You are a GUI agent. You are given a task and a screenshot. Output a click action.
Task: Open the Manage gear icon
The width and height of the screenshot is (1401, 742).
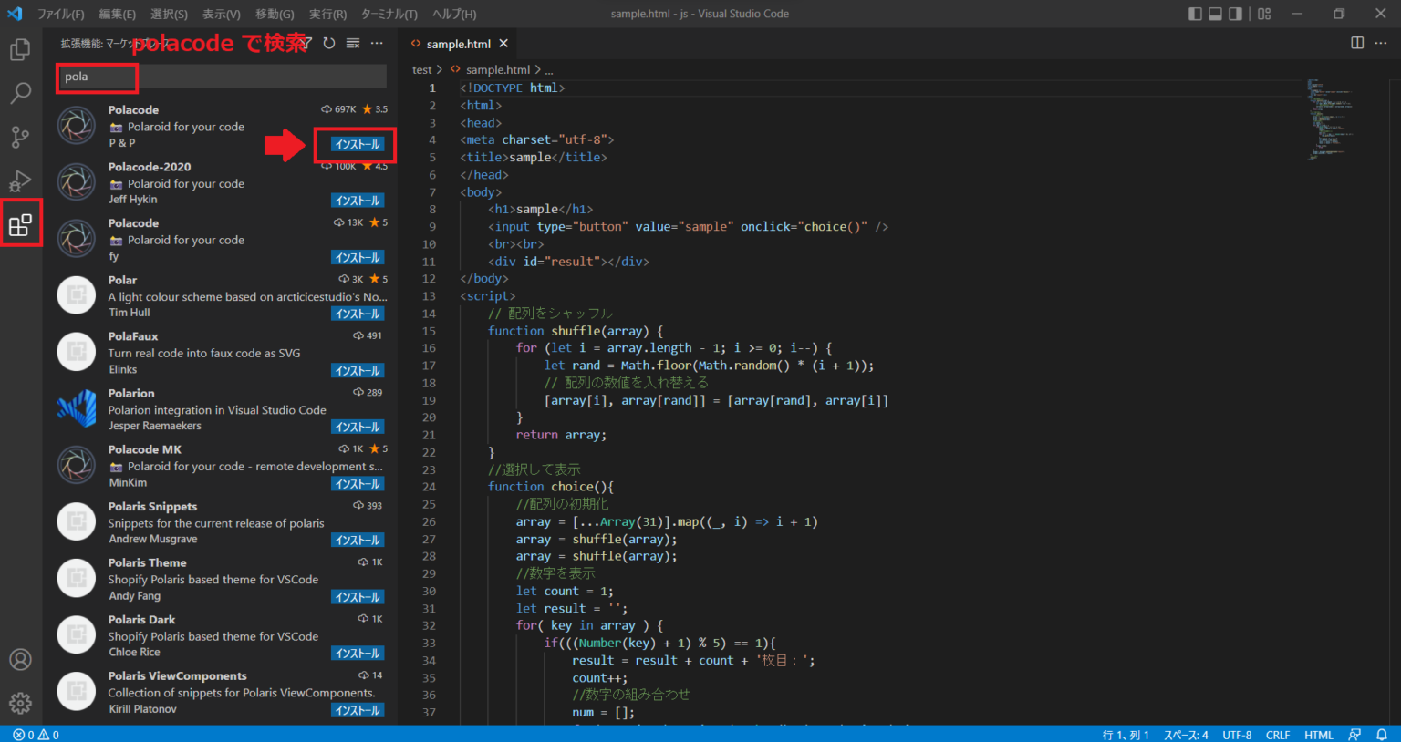click(x=20, y=703)
